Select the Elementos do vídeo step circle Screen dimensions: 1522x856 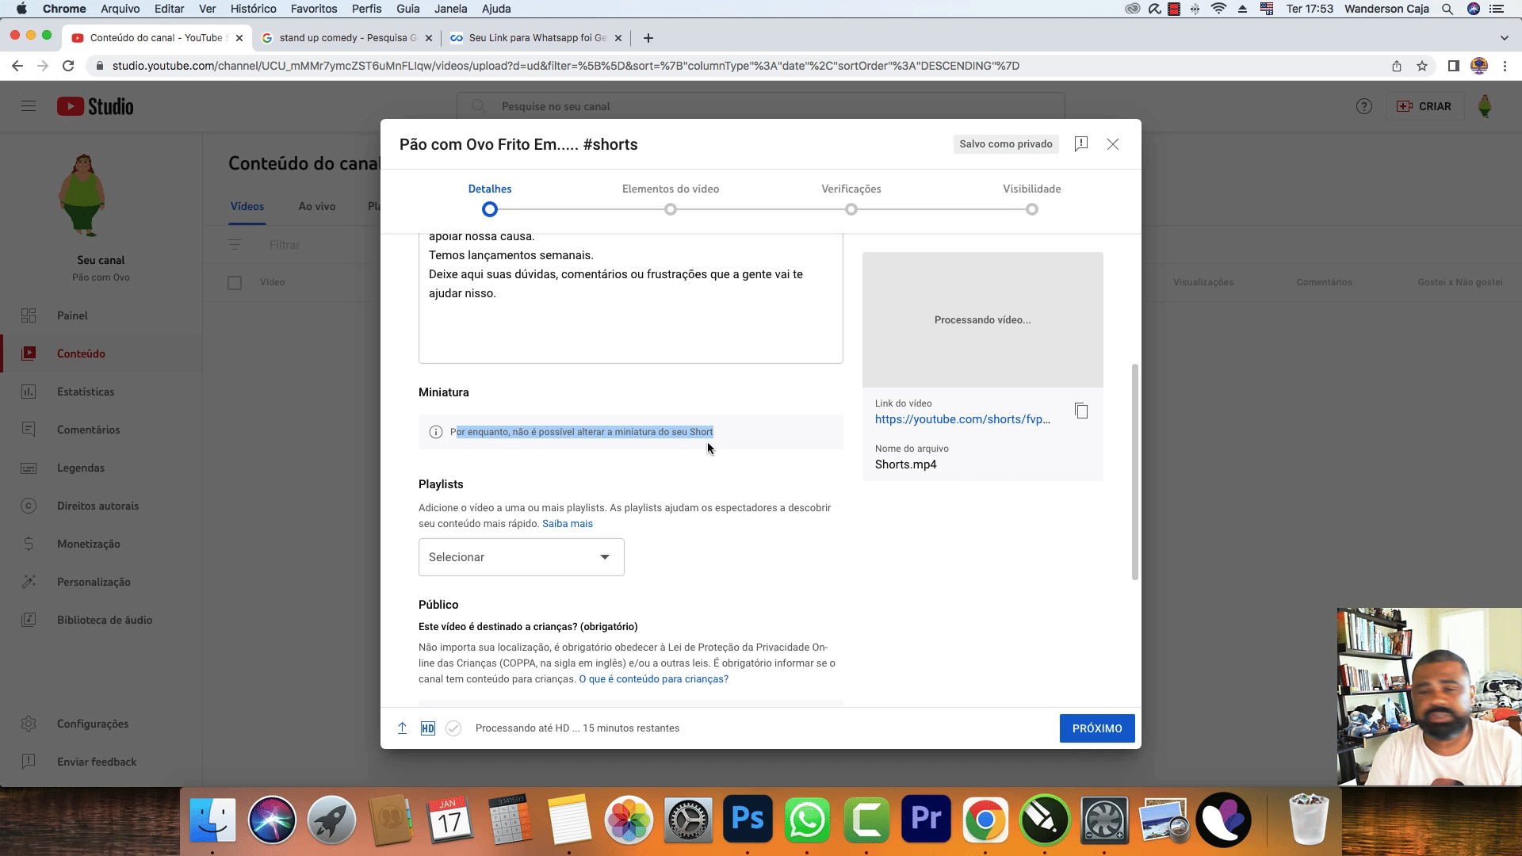[x=671, y=209]
